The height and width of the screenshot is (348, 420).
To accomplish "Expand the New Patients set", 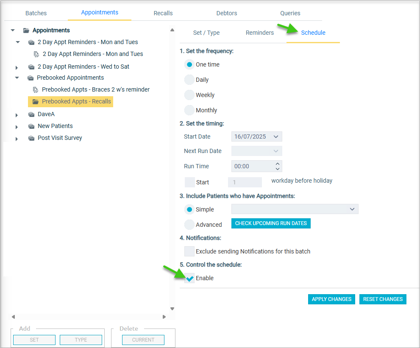I will pos(17,127).
